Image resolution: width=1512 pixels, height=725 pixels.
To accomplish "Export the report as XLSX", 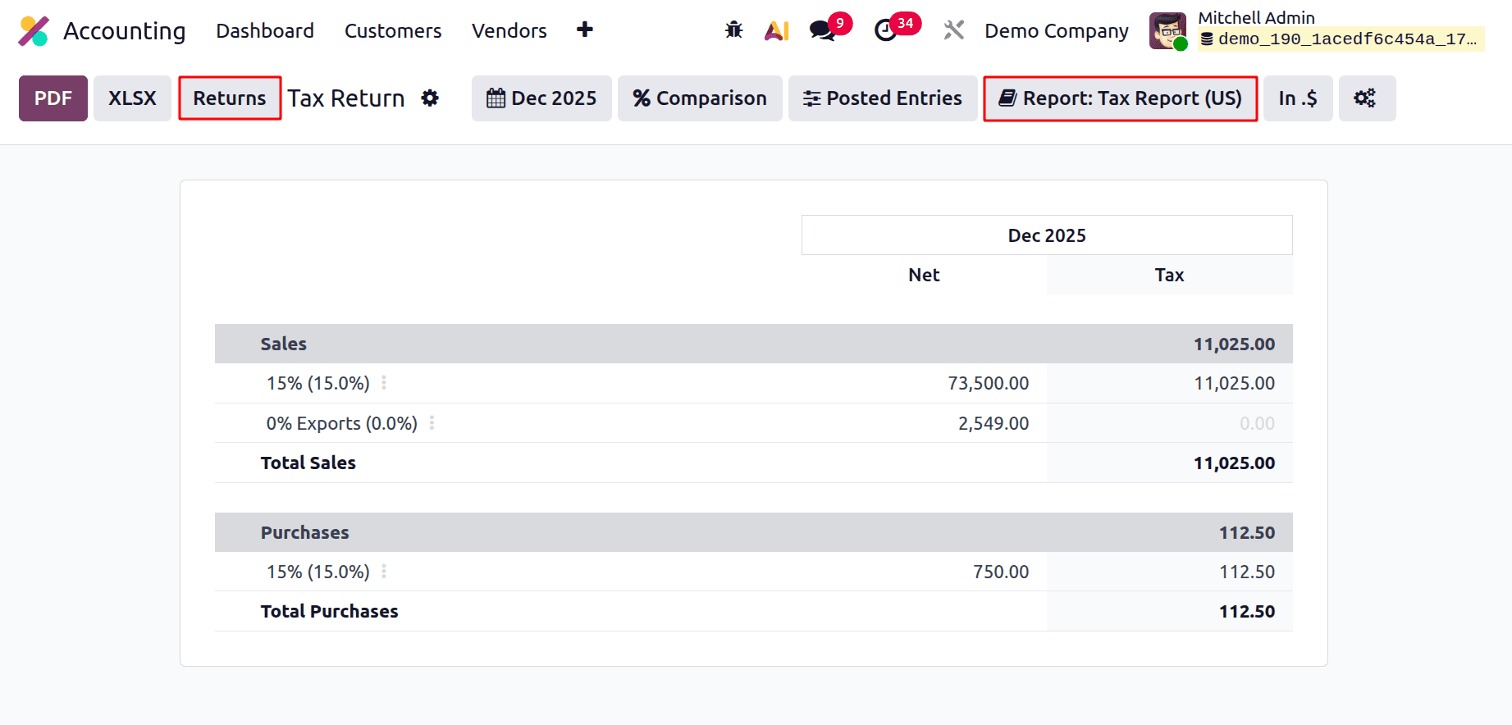I will pos(132,98).
